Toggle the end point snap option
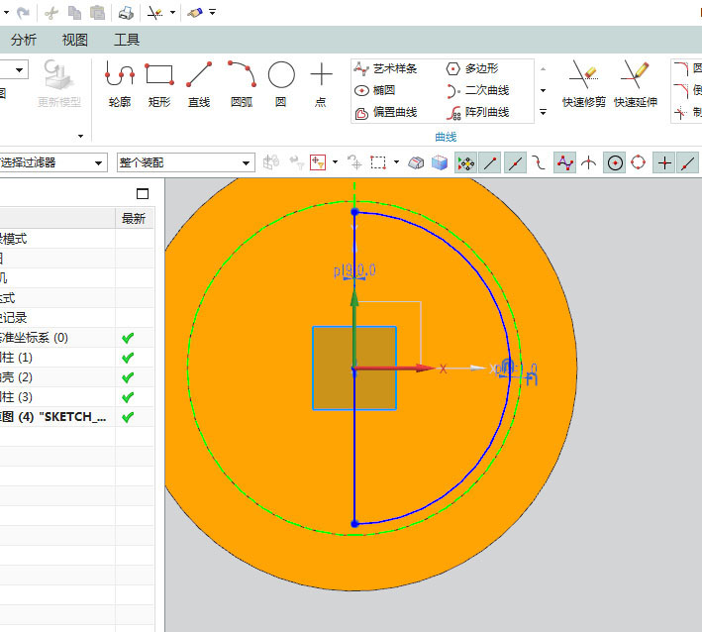Screen dimensions: 702x632 pos(490,163)
